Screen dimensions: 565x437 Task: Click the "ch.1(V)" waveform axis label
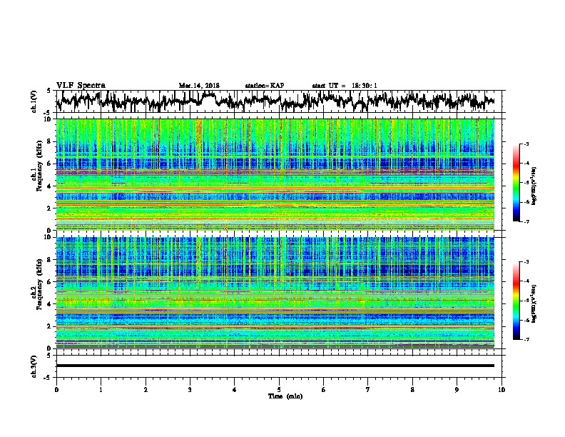tap(34, 101)
